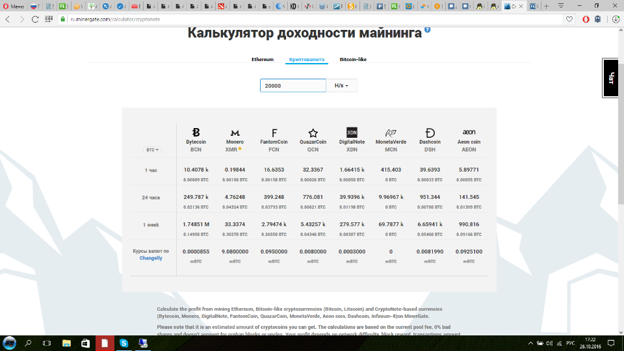Bookmark page with heart icon
Image resolution: width=624 pixels, height=351 pixels.
pos(569,19)
